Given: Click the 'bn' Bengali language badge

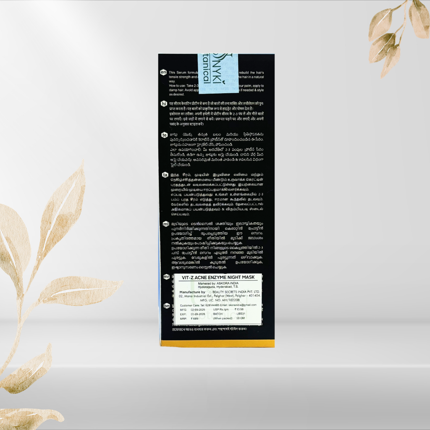Looking at the screenshot, I should 167,306.
